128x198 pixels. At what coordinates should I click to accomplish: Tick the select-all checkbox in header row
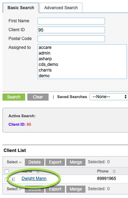[7, 171]
